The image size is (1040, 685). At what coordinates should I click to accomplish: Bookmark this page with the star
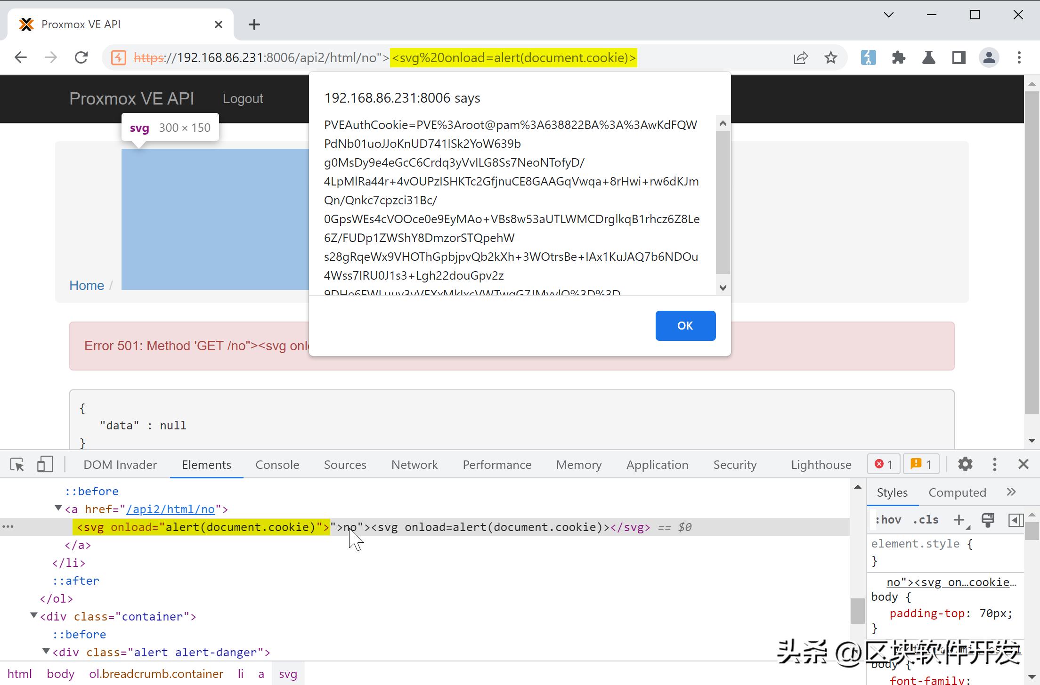click(x=831, y=57)
